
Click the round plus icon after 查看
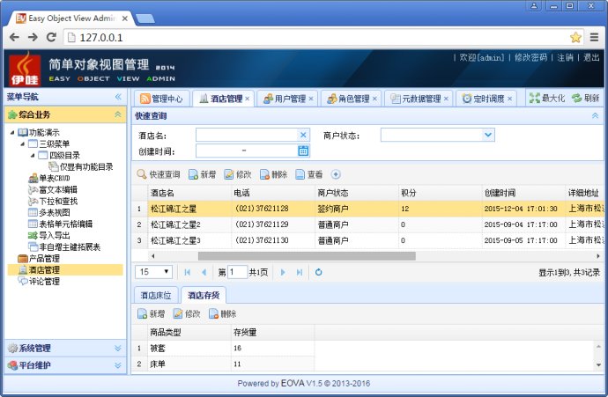pos(336,174)
